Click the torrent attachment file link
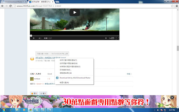 (x=51, y=58)
